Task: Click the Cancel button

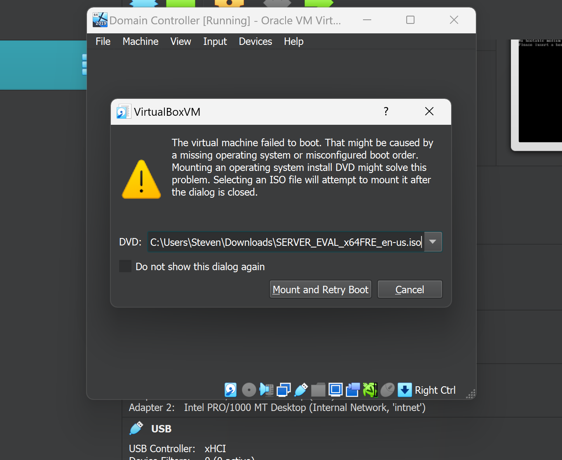Action: (410, 290)
